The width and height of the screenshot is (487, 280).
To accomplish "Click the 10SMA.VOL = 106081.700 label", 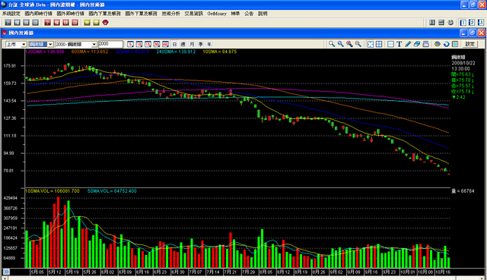I will pos(53,191).
